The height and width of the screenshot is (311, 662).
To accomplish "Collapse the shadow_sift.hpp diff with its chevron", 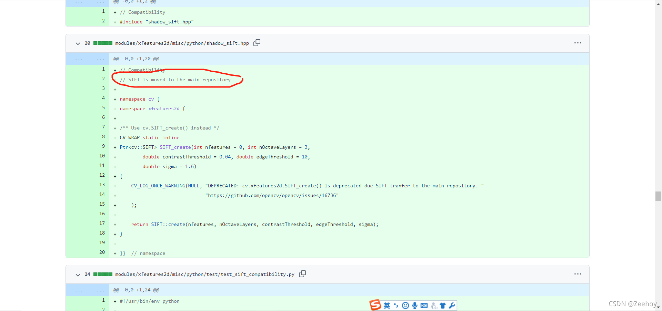I will (x=78, y=43).
